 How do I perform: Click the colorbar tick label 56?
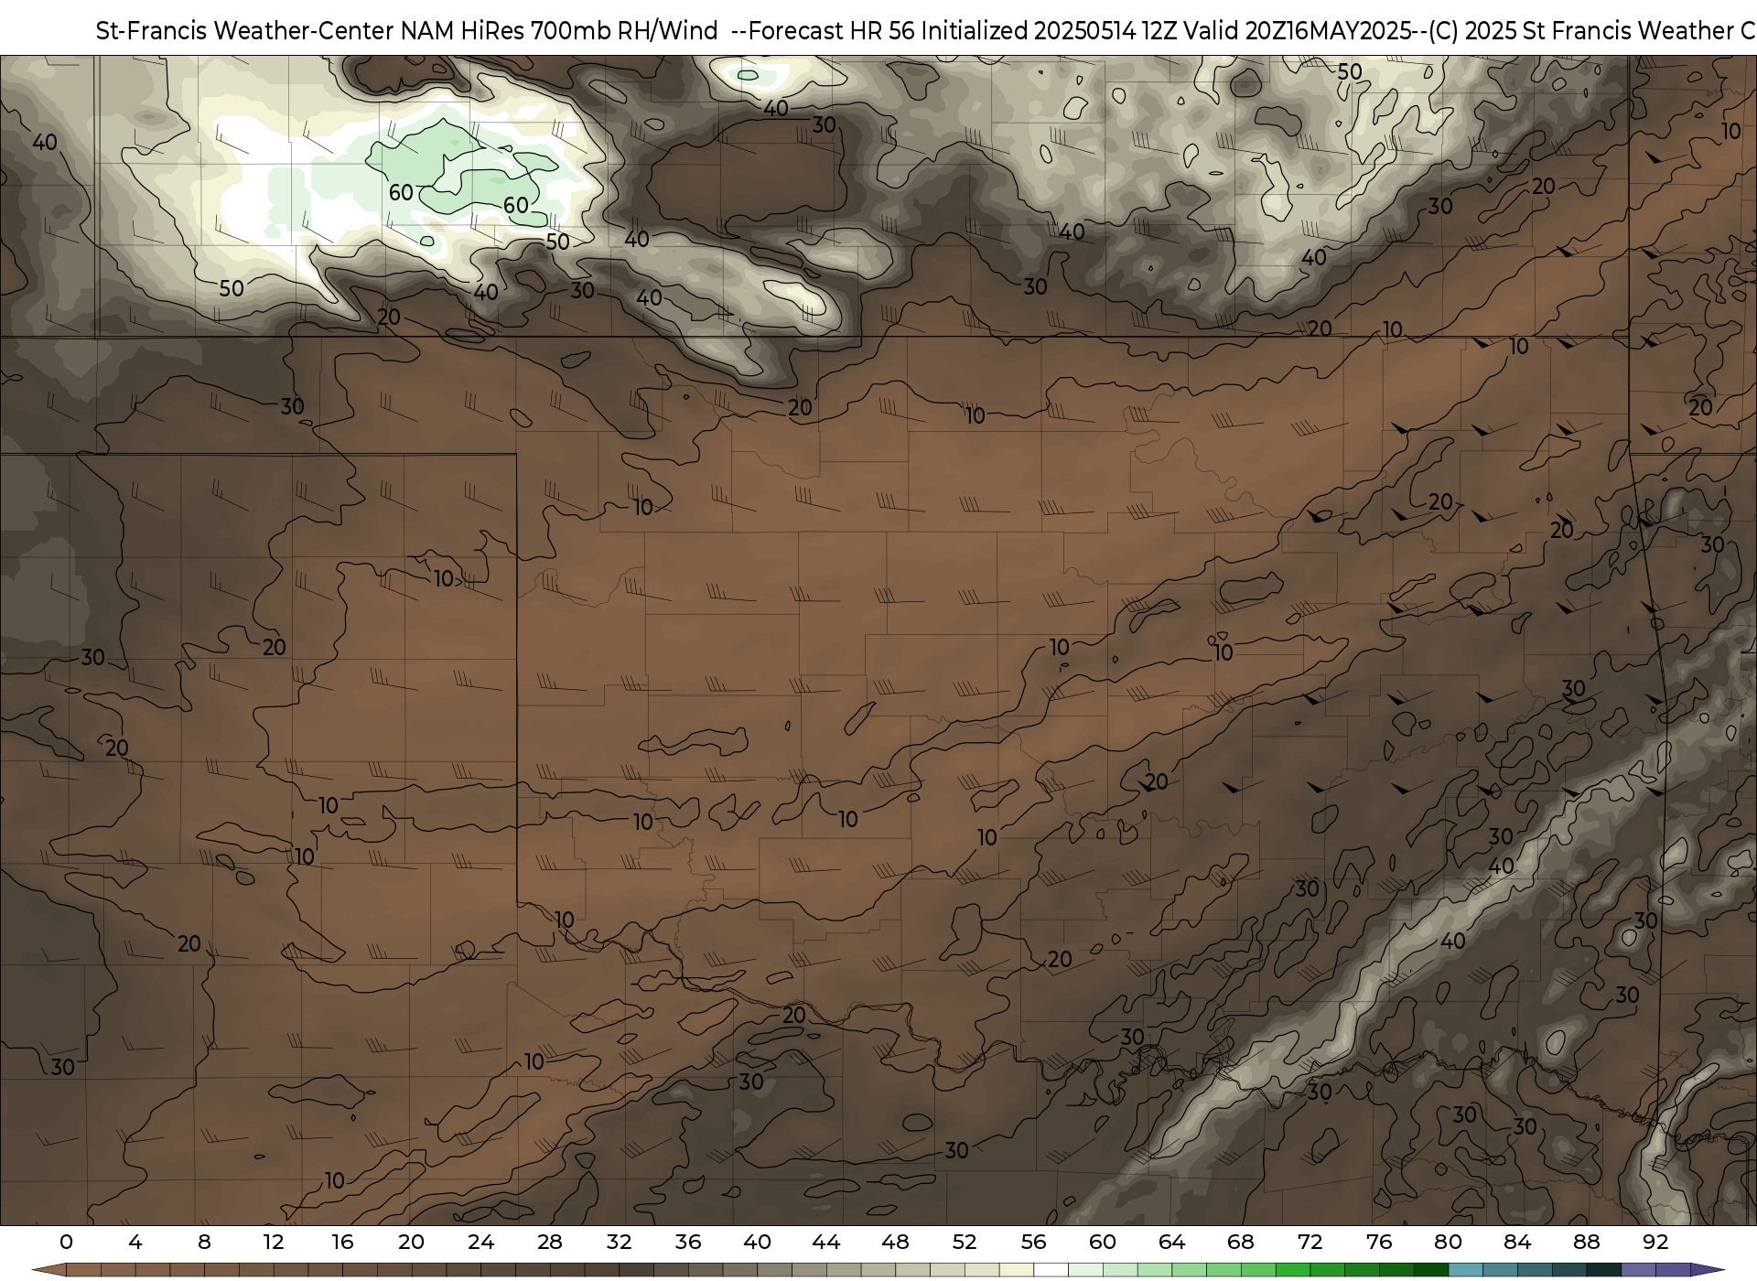(x=1033, y=1242)
